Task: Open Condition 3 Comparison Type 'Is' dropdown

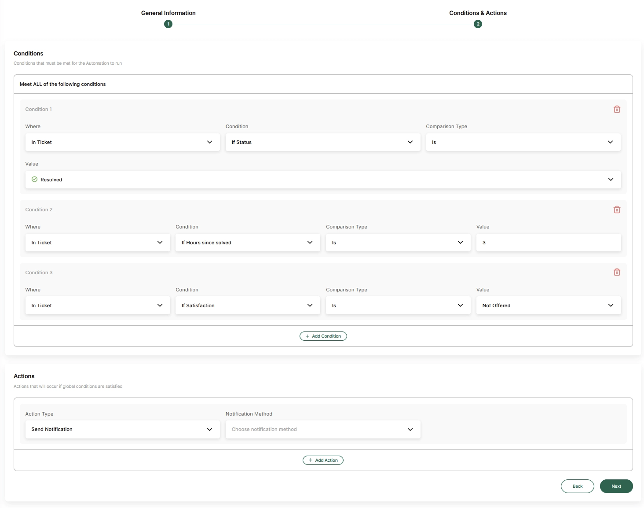Action: 398,306
